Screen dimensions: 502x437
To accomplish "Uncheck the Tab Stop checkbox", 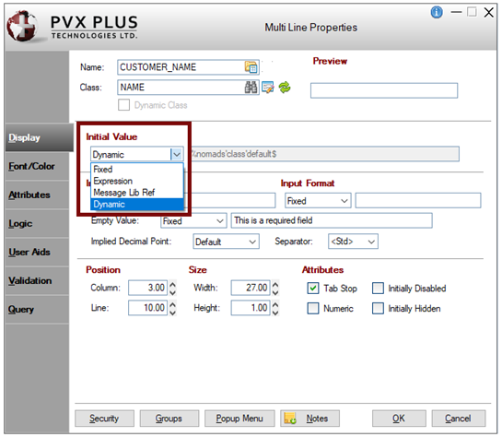I will [313, 288].
